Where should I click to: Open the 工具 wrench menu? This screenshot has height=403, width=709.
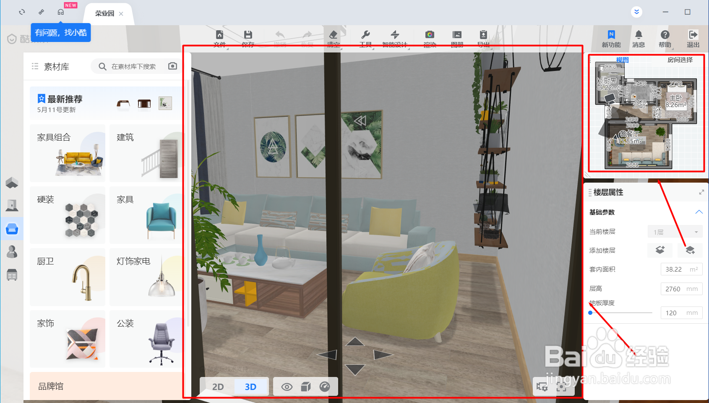point(365,35)
